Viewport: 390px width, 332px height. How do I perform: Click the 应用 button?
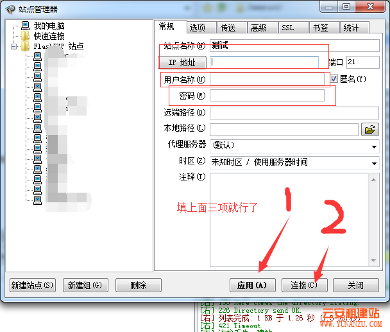tap(253, 285)
